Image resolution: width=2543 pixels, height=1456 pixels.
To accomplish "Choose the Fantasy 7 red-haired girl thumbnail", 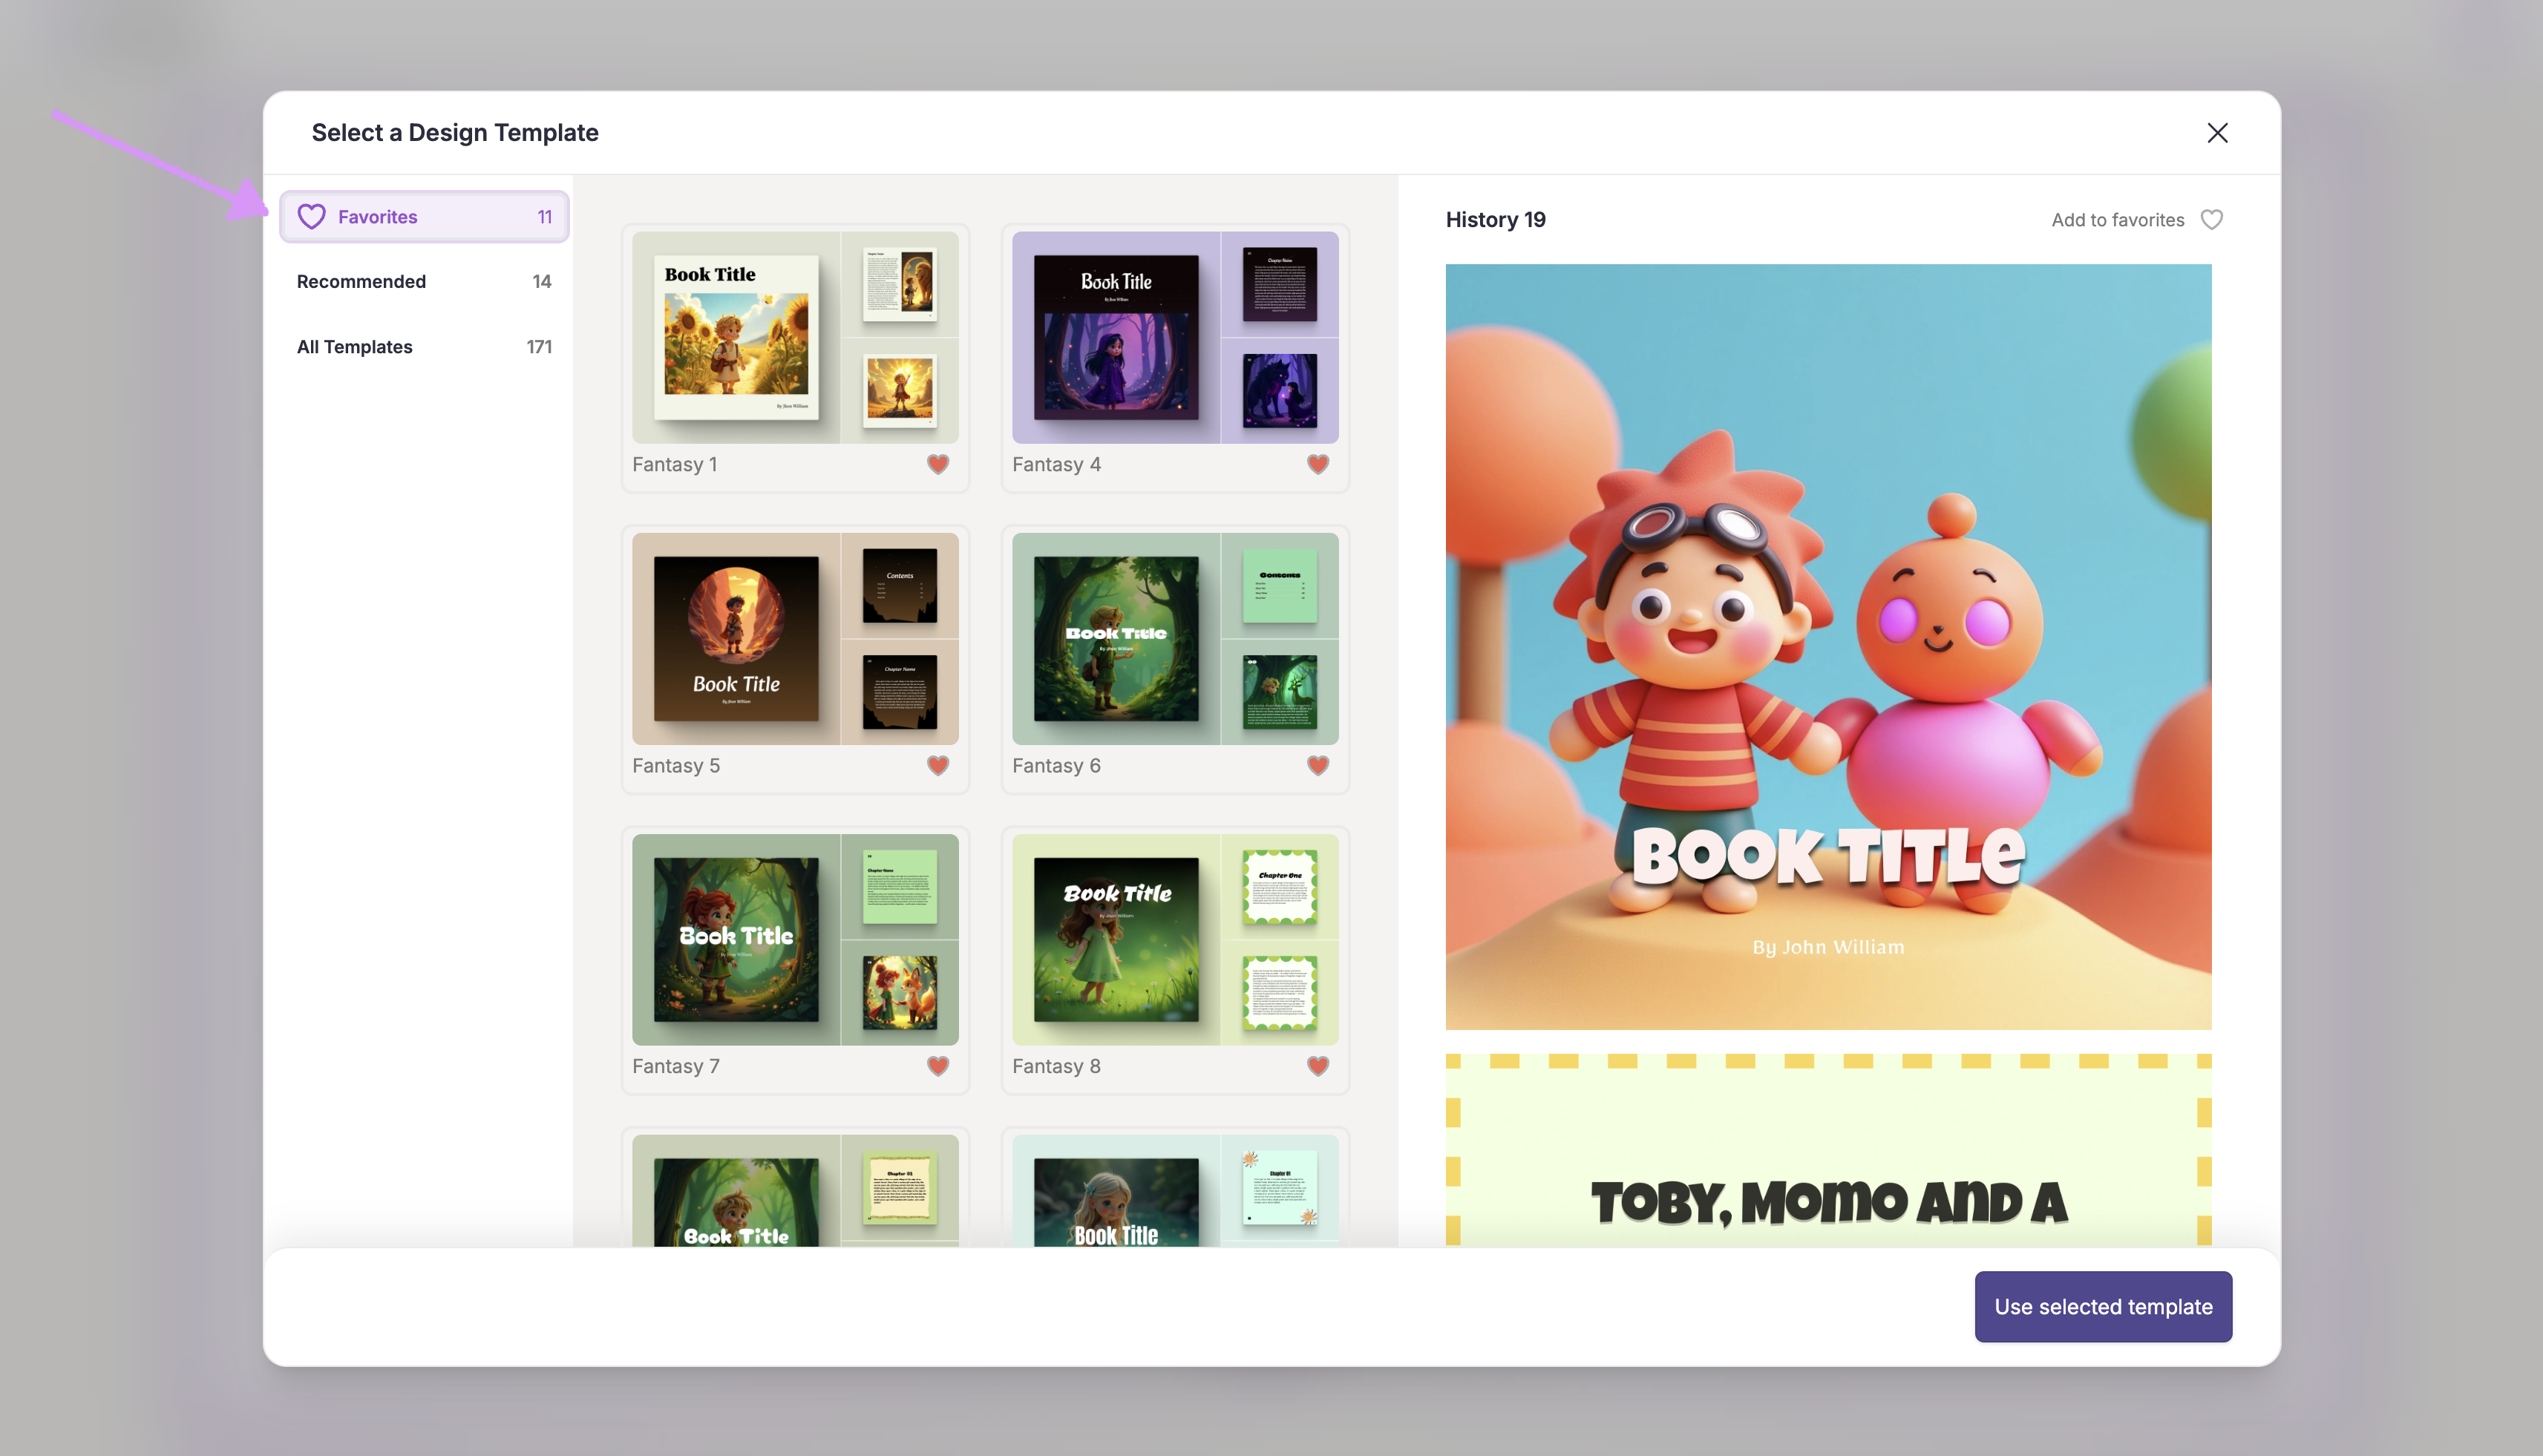I will [x=794, y=940].
